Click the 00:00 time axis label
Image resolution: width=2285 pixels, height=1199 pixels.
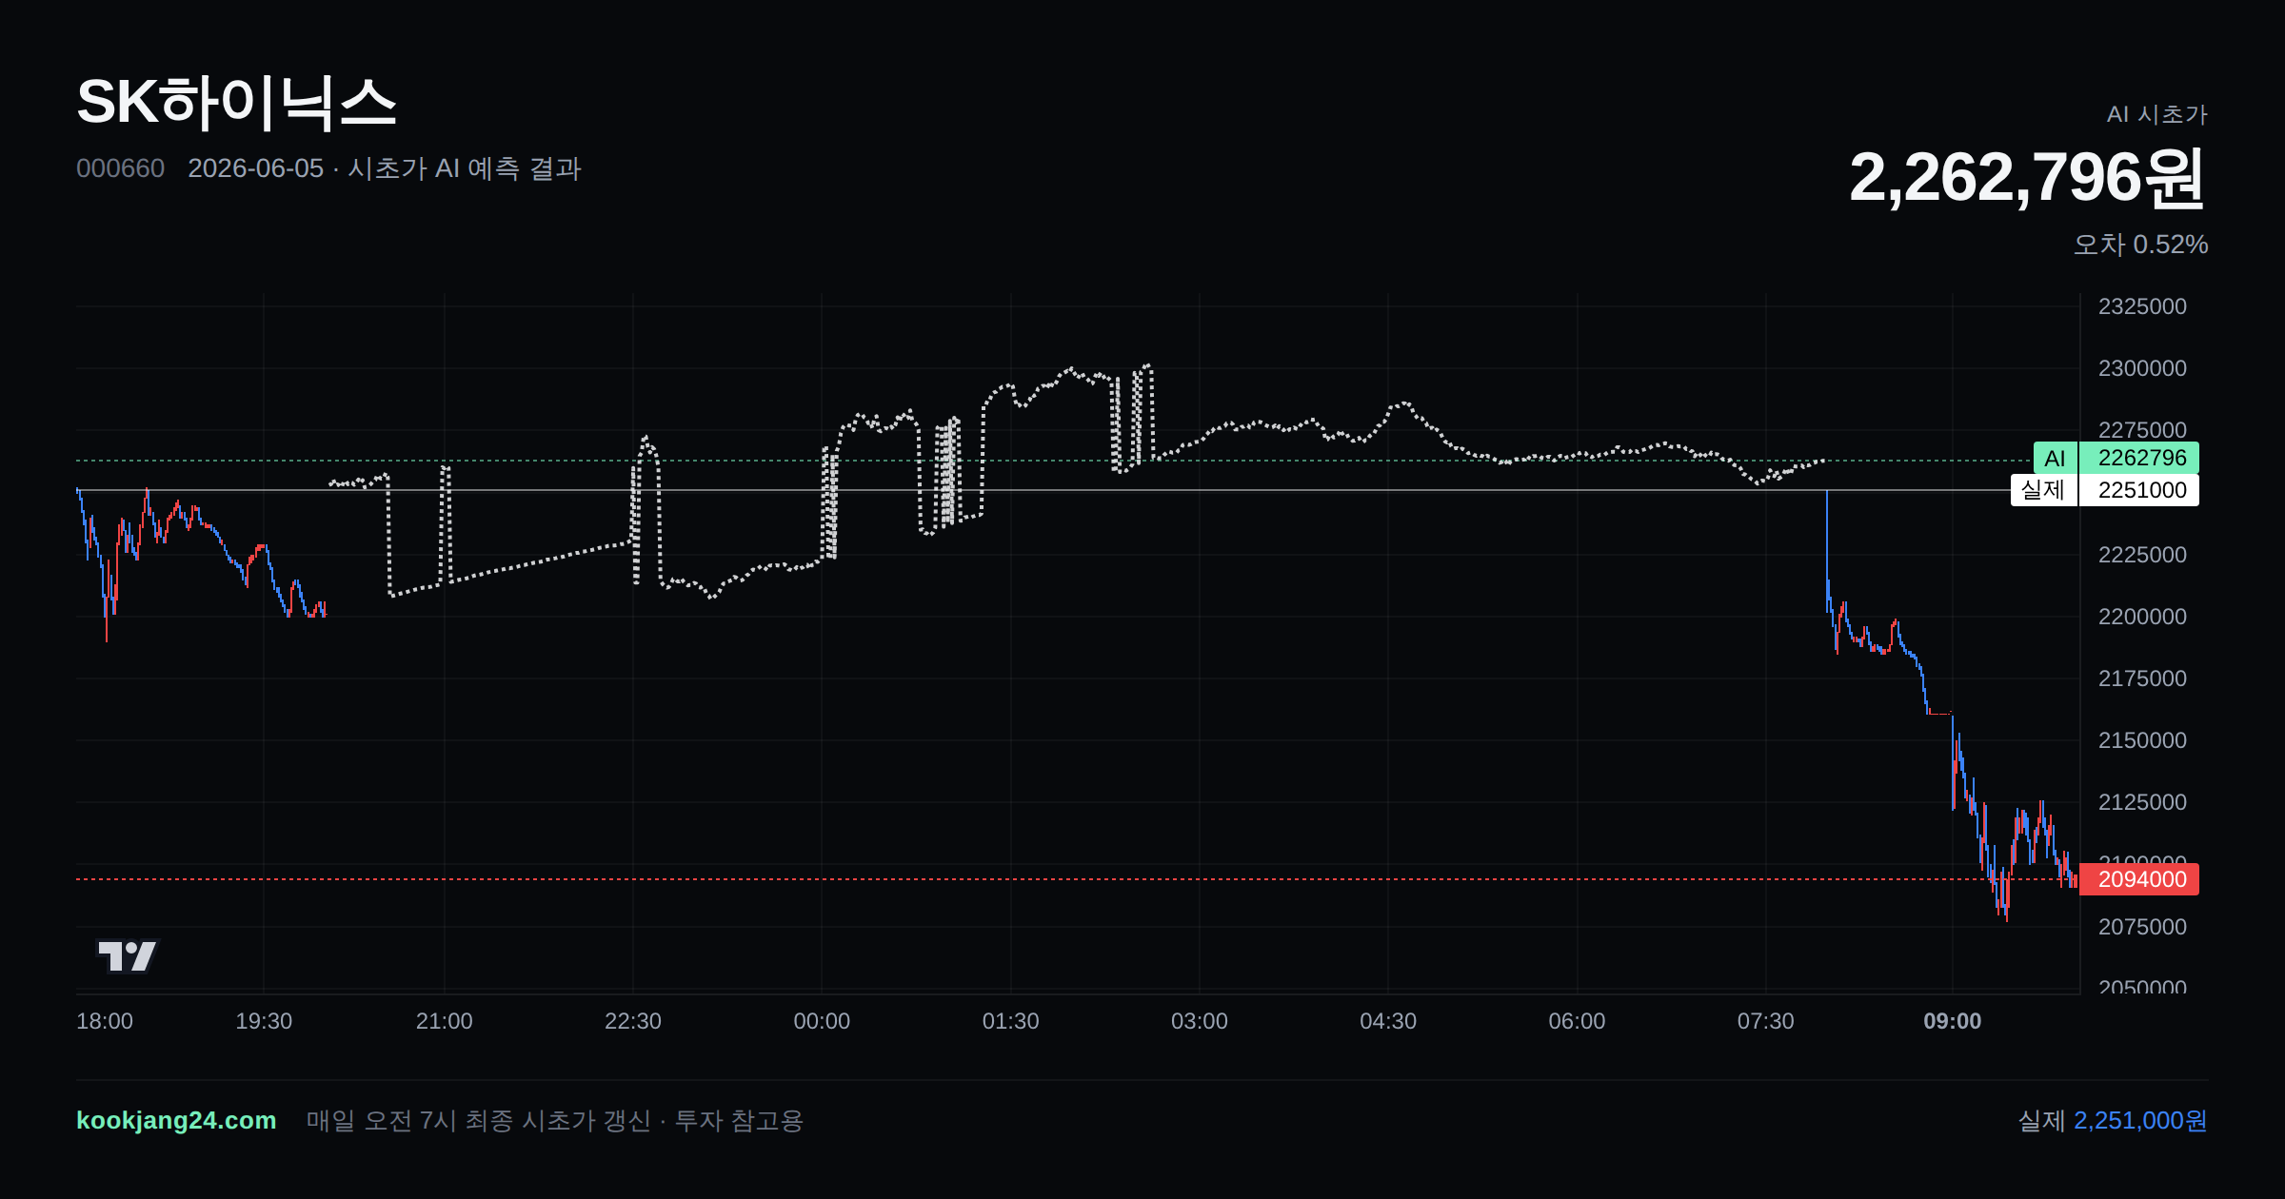[x=822, y=1021]
